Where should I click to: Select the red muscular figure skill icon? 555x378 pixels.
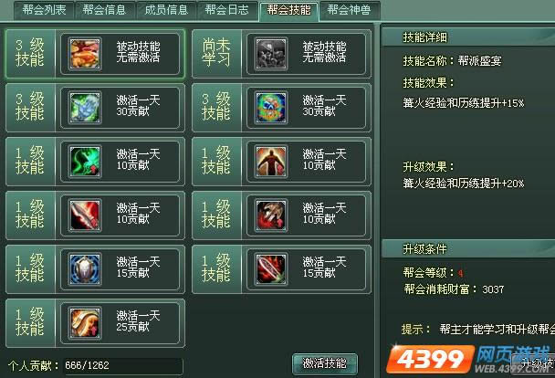271,162
